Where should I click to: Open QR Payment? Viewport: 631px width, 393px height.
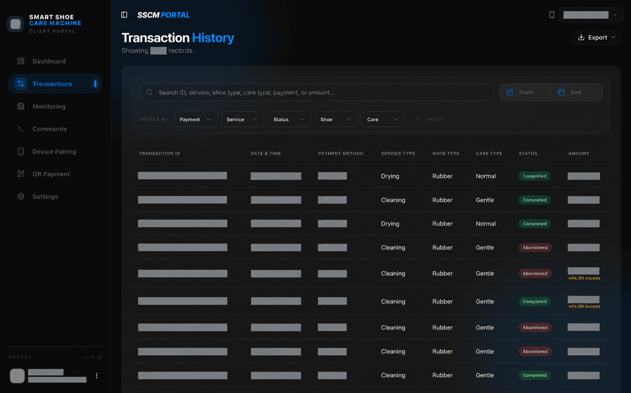point(55,174)
